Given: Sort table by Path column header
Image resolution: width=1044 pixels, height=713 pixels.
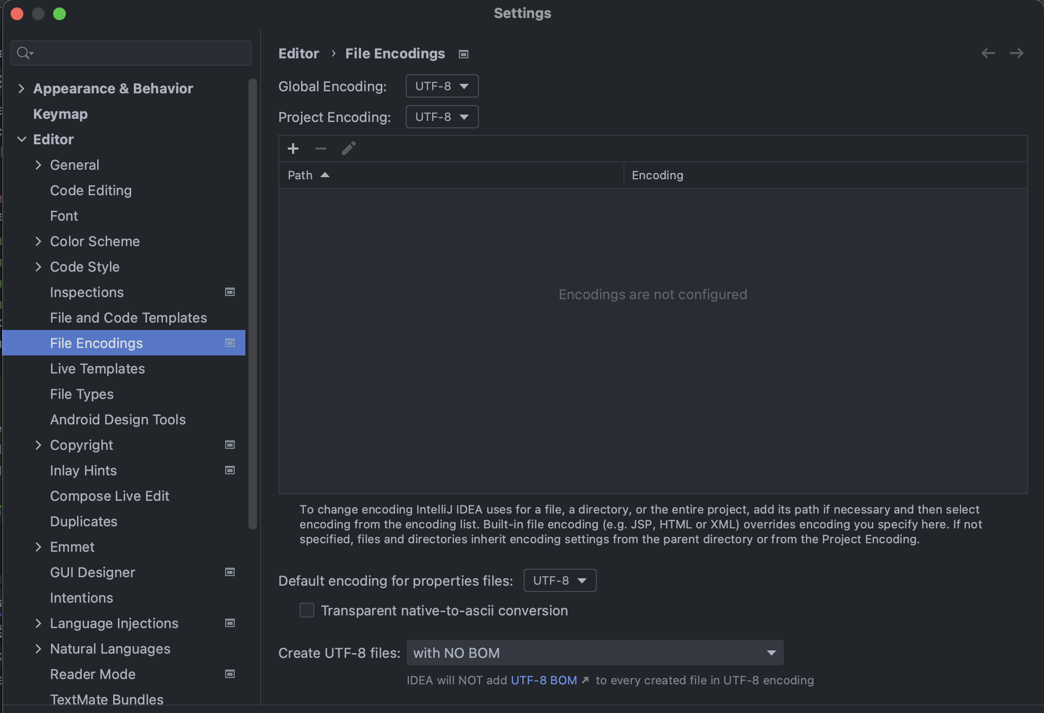Looking at the screenshot, I should click(301, 175).
